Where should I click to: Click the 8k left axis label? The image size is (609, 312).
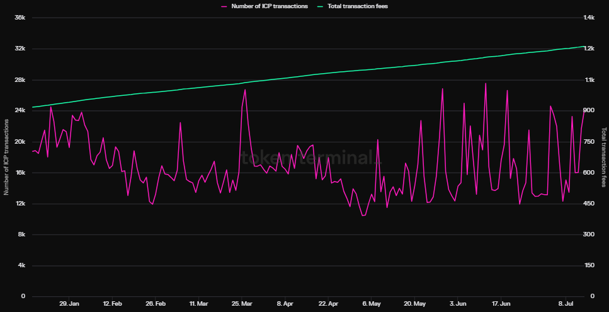tap(21, 234)
